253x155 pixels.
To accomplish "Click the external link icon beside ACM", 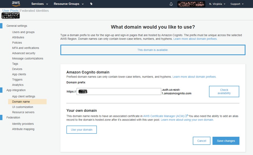I will click(186, 116).
